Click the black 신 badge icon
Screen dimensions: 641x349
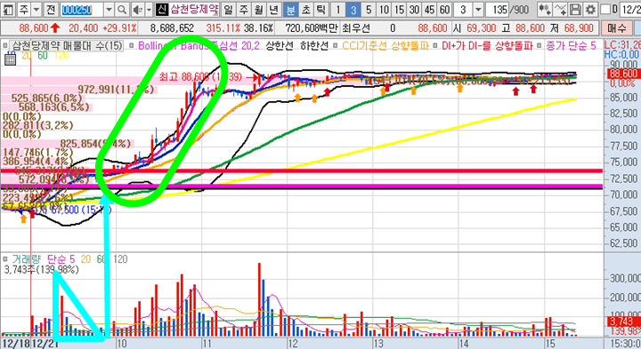[162, 9]
